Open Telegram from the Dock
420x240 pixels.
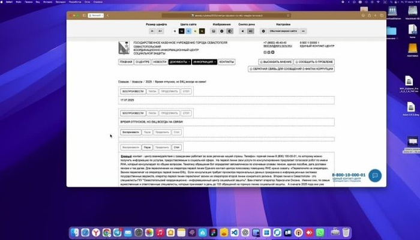[x=118, y=232]
